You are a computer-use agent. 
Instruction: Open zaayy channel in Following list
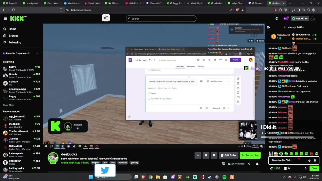tap(21, 69)
